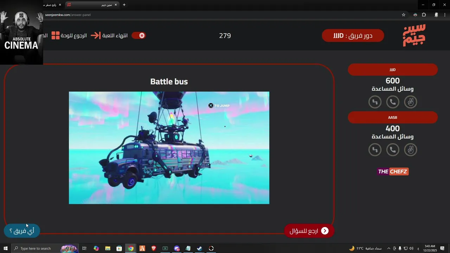Viewport: 450px width, 253px height.
Task: Click the Battle bus answer title
Action: pyautogui.click(x=169, y=82)
